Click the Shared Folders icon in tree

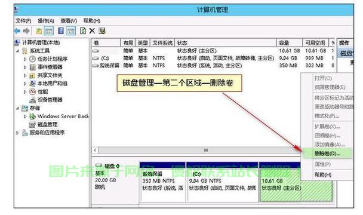click(x=32, y=75)
